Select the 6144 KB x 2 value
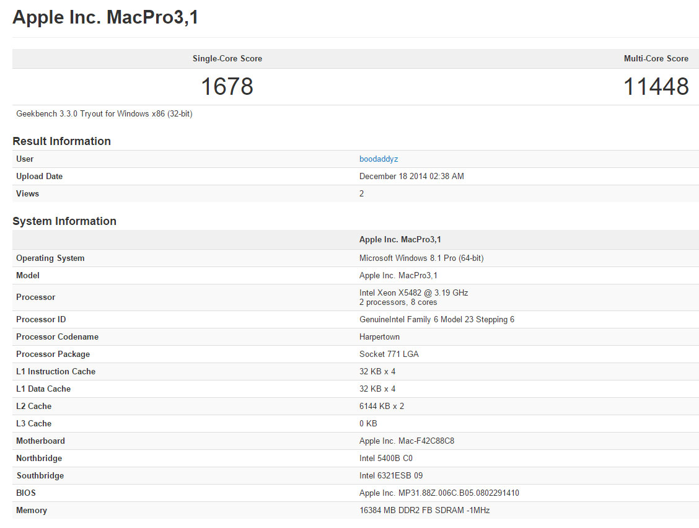Screen dimensions: 699x528 click(382, 407)
